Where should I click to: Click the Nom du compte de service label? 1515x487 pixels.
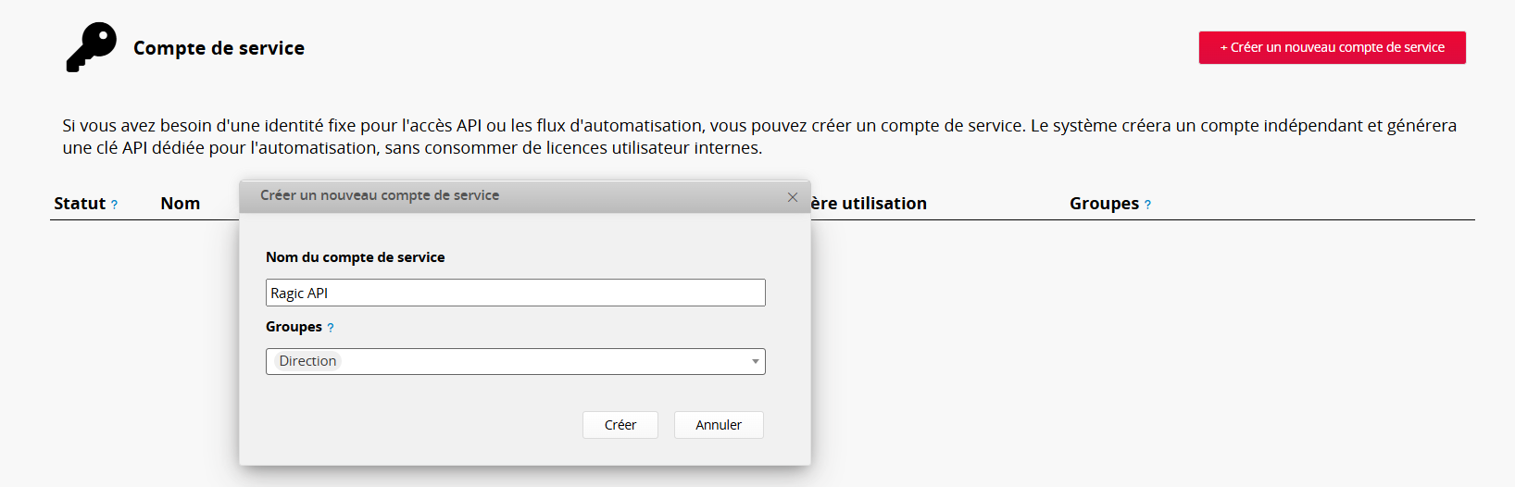355,257
